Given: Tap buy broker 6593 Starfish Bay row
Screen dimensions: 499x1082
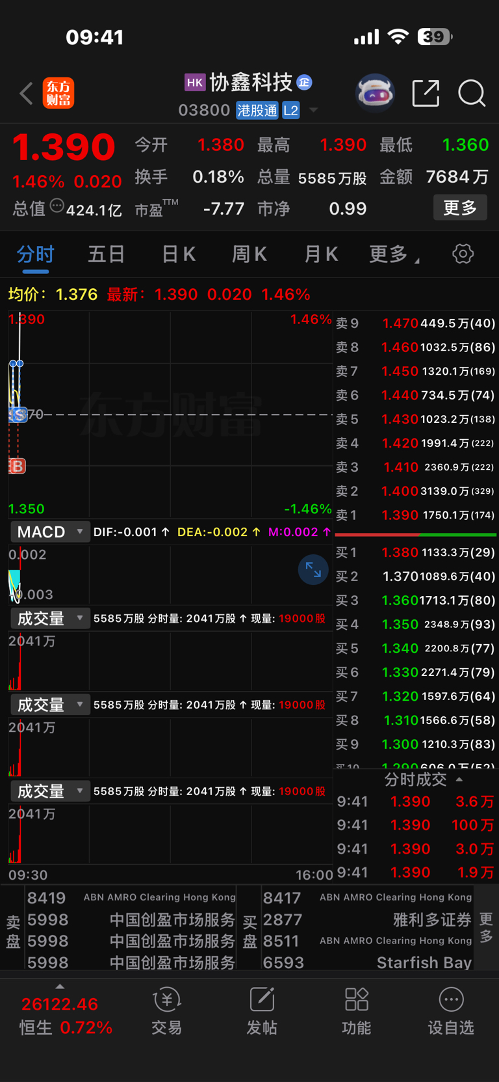Looking at the screenshot, I should pyautogui.click(x=367, y=962).
